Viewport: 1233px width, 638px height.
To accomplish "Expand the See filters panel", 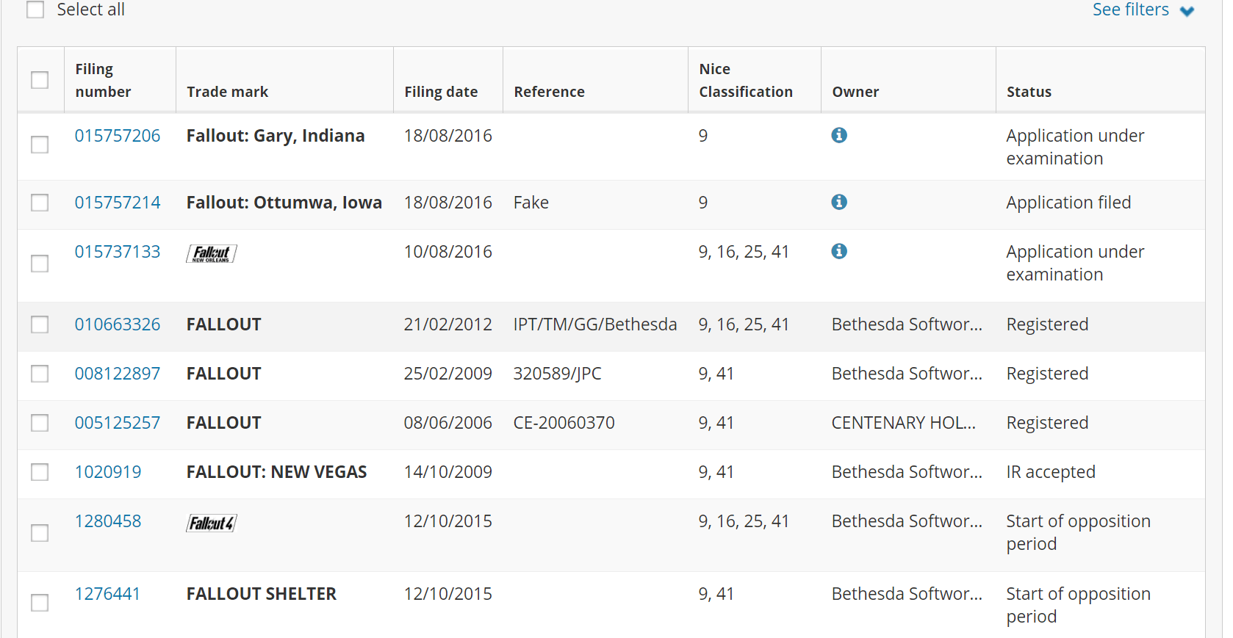I will 1143,10.
